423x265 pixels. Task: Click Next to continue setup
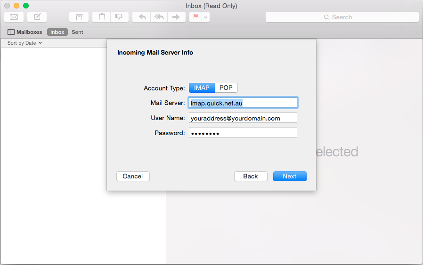click(290, 177)
